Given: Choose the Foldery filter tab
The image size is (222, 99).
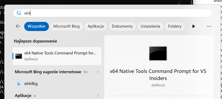Looking at the screenshot, I should pyautogui.click(x=175, y=26).
